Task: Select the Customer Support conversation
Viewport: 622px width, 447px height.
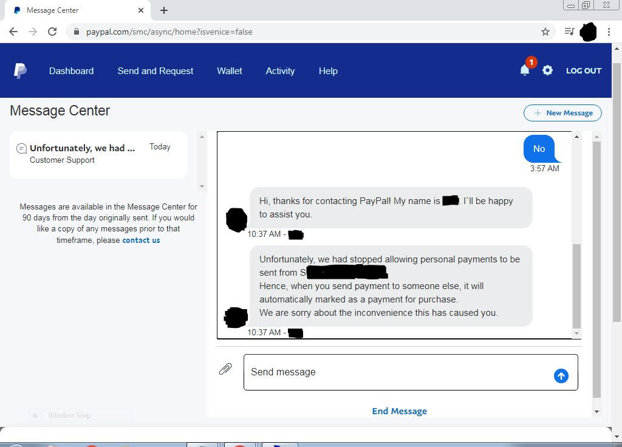Action: click(98, 154)
